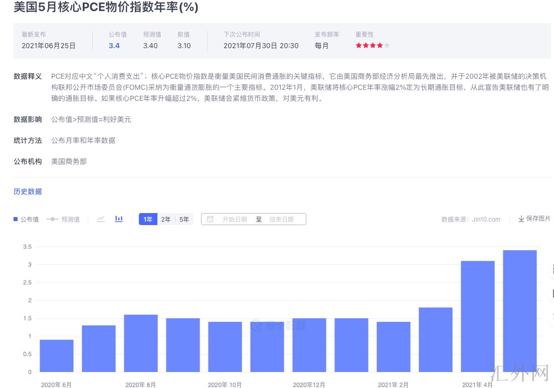Toggle the 公布值 legend series
This screenshot has height=388, width=554.
pos(26,219)
